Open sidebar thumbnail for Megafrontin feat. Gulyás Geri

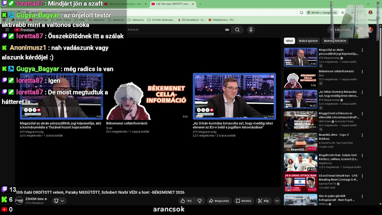(301, 162)
